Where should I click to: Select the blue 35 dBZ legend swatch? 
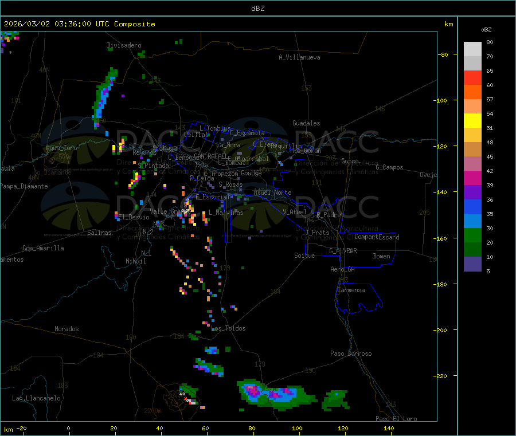click(x=472, y=206)
